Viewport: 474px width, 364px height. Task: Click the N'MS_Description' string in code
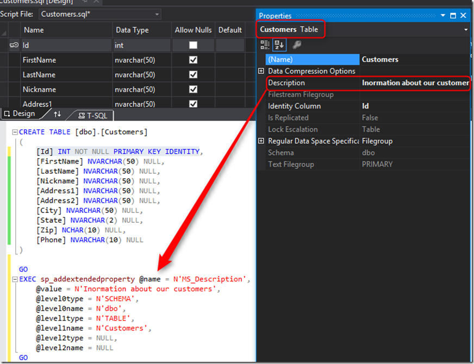click(210, 279)
